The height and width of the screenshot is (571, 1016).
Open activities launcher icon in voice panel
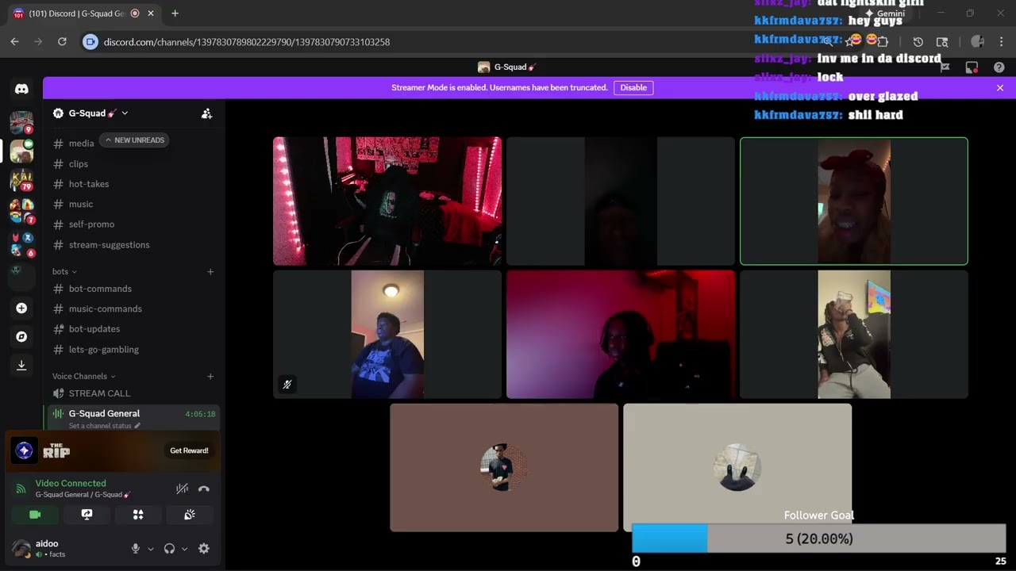[x=138, y=515]
